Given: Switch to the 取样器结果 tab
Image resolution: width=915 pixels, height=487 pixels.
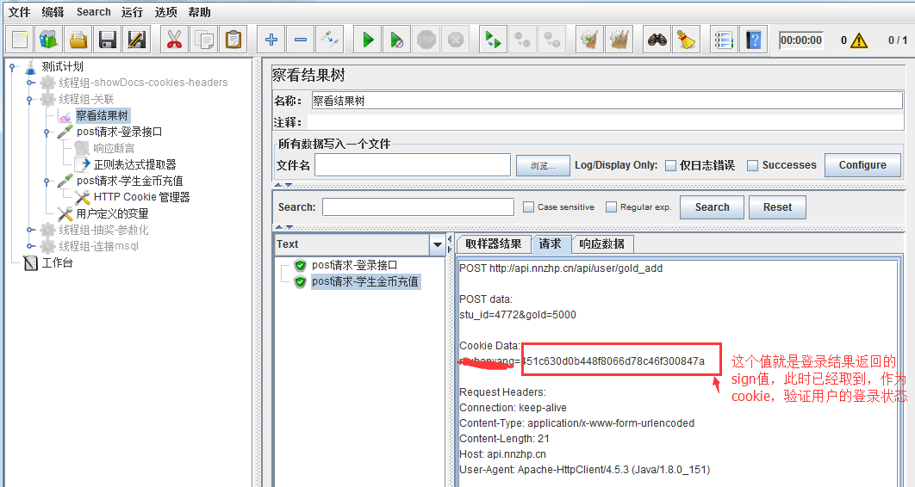Looking at the screenshot, I should 494,244.
